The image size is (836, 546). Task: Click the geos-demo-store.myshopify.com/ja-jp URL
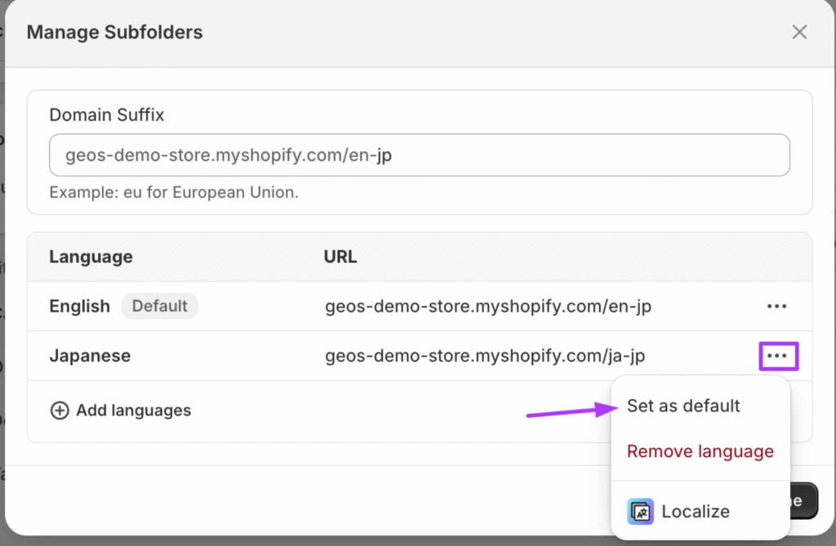485,356
